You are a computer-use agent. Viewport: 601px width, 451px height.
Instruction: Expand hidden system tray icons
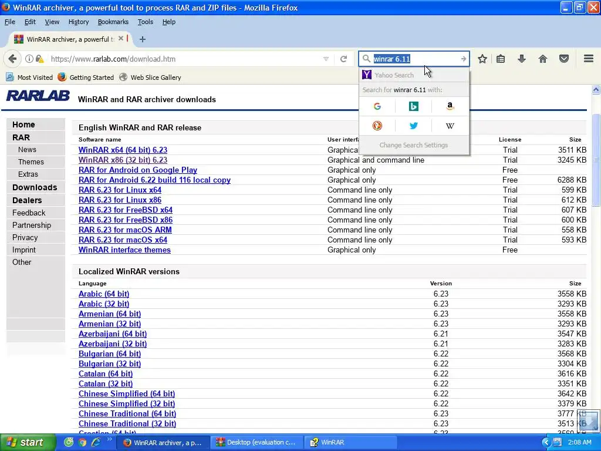click(546, 442)
